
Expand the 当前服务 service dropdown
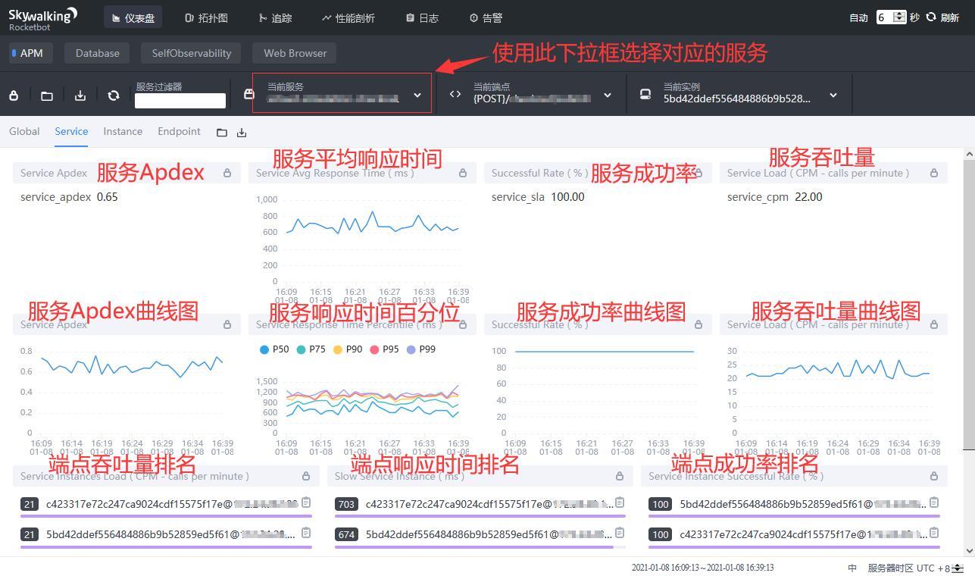pyautogui.click(x=417, y=95)
